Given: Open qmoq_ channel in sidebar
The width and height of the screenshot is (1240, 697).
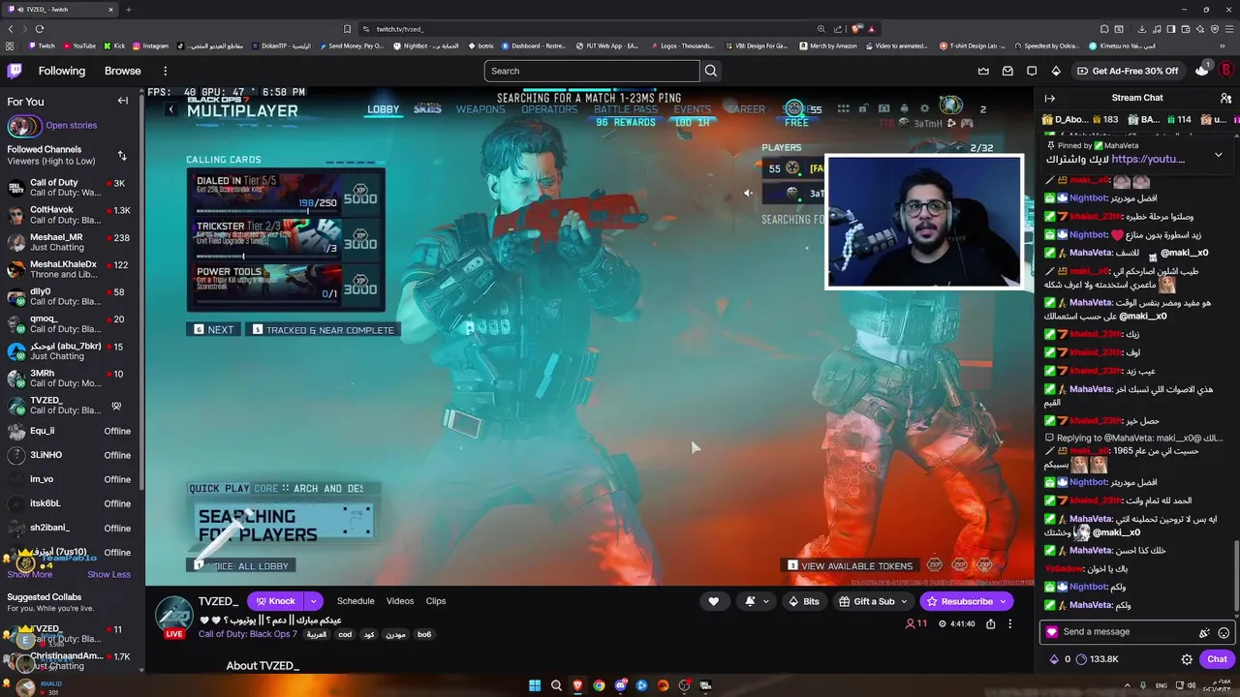Looking at the screenshot, I should click(70, 323).
